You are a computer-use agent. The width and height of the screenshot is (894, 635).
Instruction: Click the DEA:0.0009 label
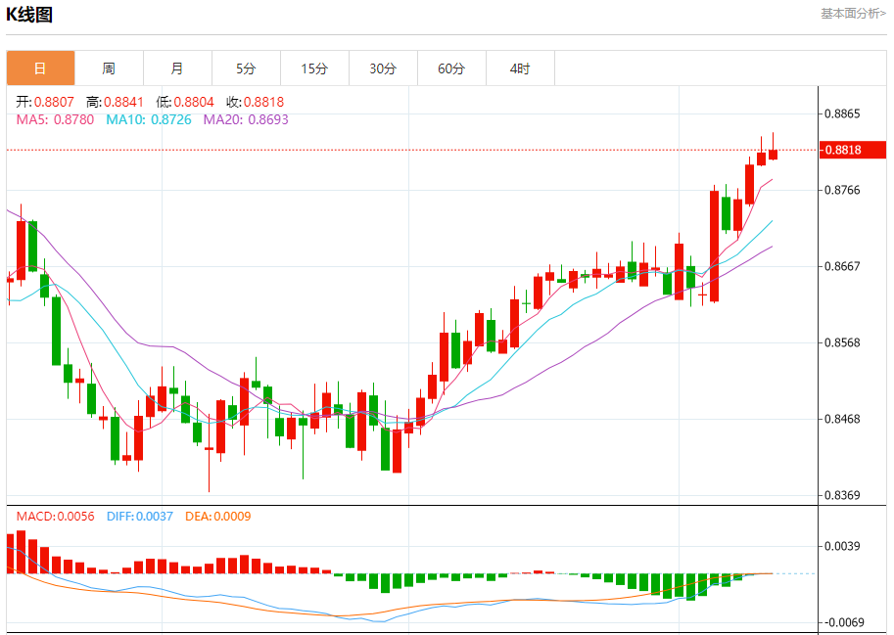[x=217, y=517]
